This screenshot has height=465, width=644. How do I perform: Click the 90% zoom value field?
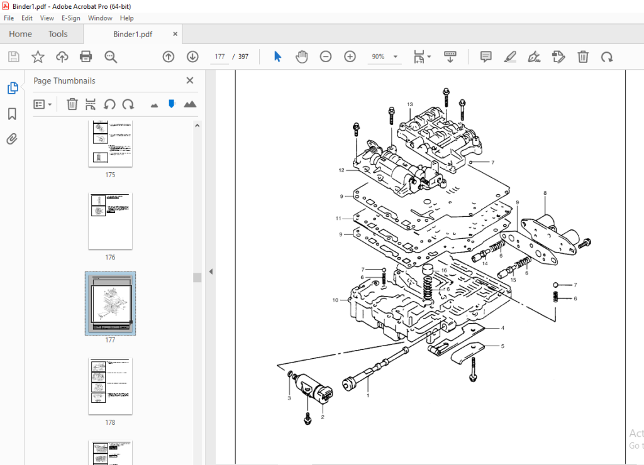point(378,57)
